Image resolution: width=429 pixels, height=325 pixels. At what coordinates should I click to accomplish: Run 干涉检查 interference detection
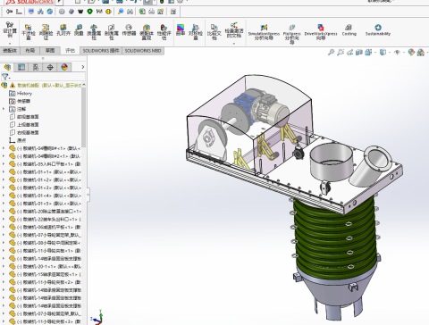(29, 31)
